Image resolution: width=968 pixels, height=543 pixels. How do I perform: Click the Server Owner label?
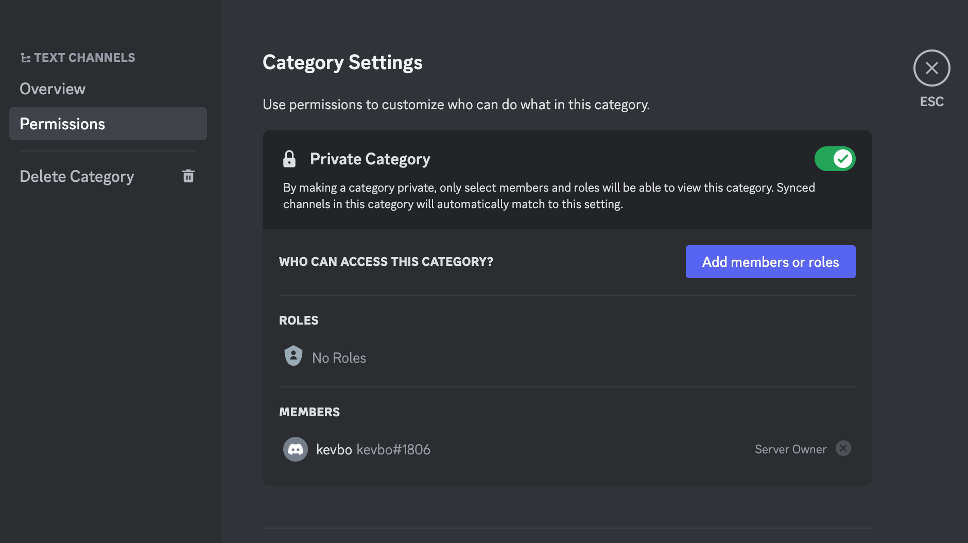790,449
